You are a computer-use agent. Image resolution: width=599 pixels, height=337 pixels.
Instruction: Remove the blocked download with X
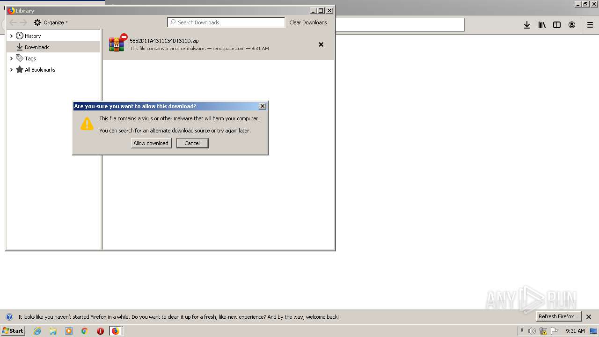(321, 44)
